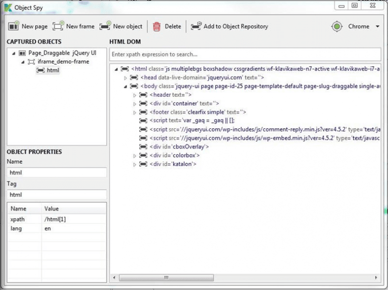Click the Add to Object Repository icon

196,27
